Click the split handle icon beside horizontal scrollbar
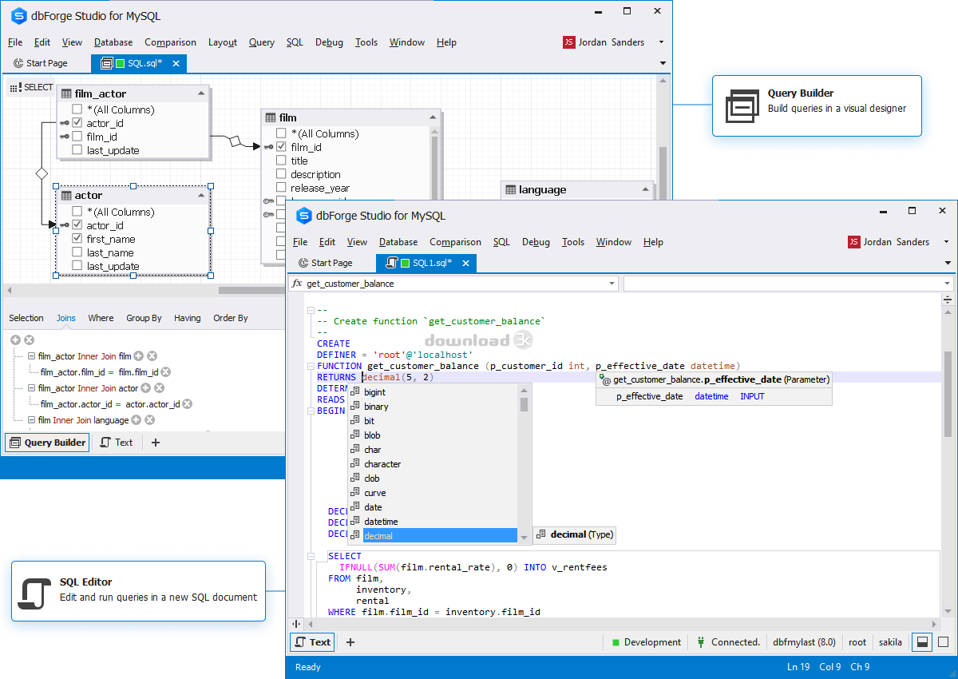Viewport: 958px width, 679px height. pyautogui.click(x=296, y=624)
